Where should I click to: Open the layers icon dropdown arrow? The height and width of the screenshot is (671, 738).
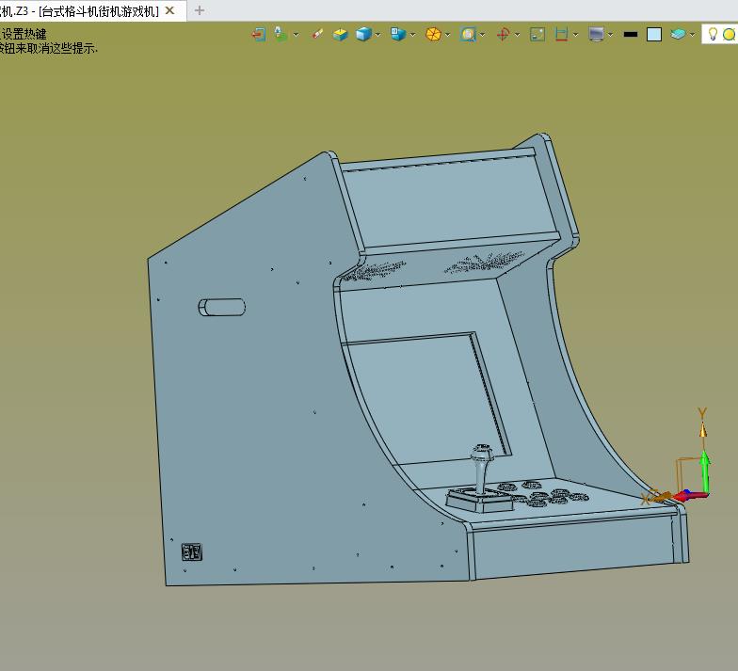click(x=692, y=35)
